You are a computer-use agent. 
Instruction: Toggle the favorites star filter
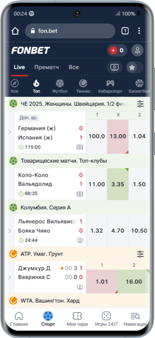point(132,67)
